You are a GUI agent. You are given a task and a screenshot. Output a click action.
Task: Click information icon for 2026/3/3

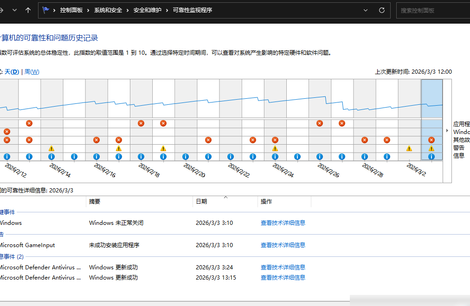click(431, 157)
